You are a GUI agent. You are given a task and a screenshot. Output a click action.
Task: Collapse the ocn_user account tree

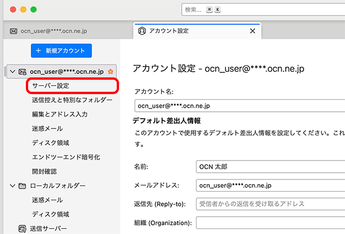coord(12,72)
